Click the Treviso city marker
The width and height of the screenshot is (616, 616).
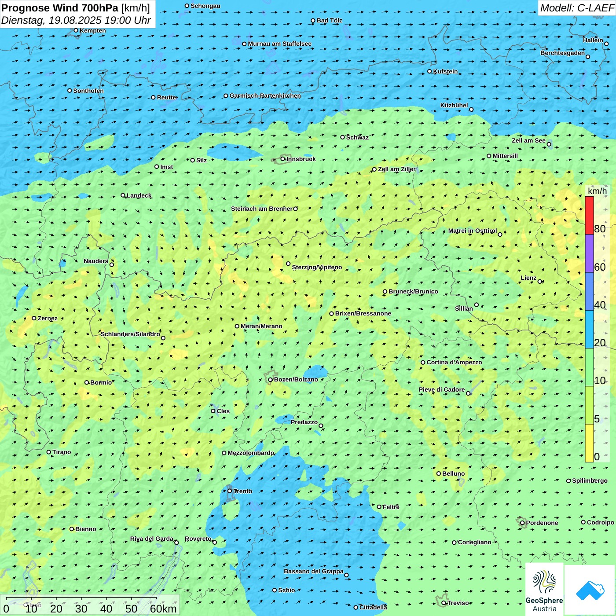(x=444, y=603)
